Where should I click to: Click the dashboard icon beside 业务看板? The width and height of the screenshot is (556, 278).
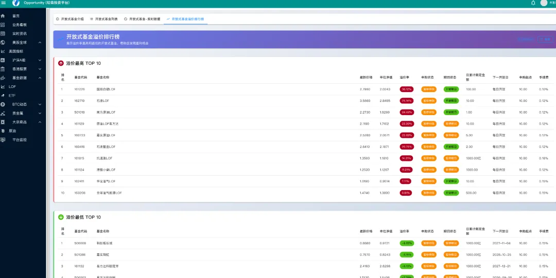click(3, 25)
